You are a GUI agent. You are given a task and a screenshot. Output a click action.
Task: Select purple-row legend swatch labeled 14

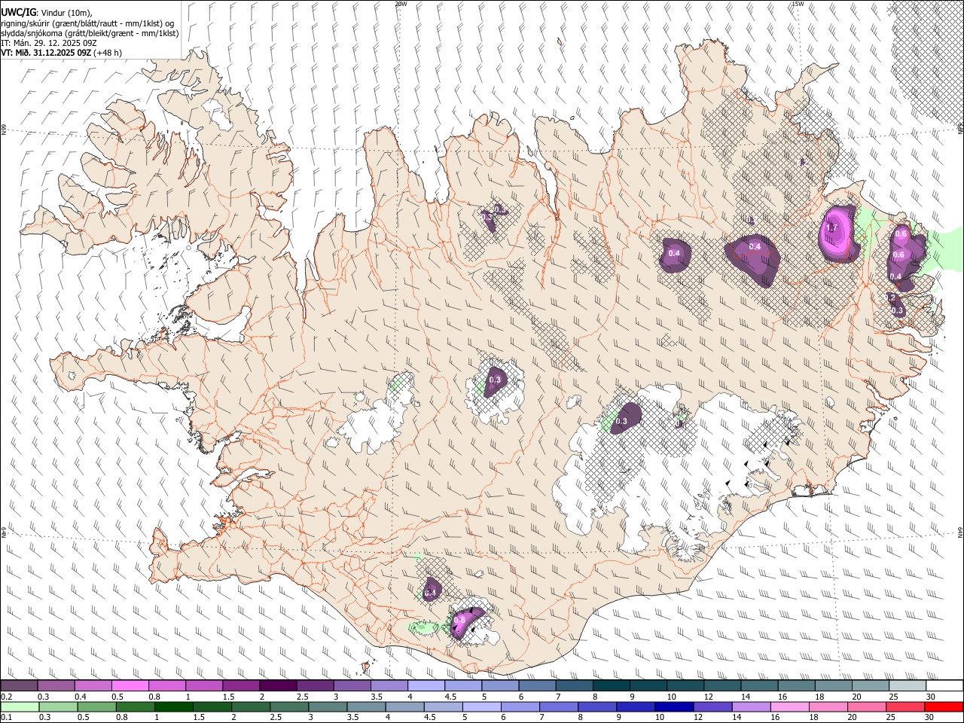759,686
